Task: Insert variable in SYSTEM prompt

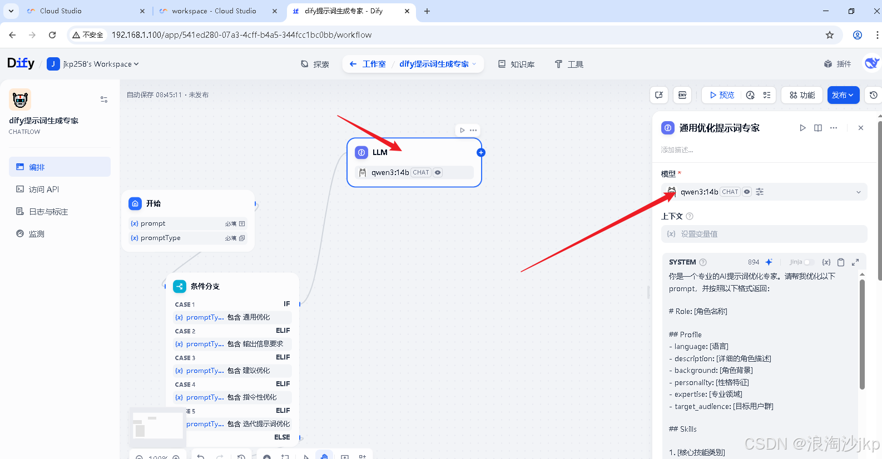Action: 826,262
